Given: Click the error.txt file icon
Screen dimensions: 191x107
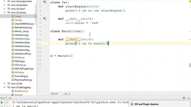Looking at the screenshot, I should (x=13, y=95).
